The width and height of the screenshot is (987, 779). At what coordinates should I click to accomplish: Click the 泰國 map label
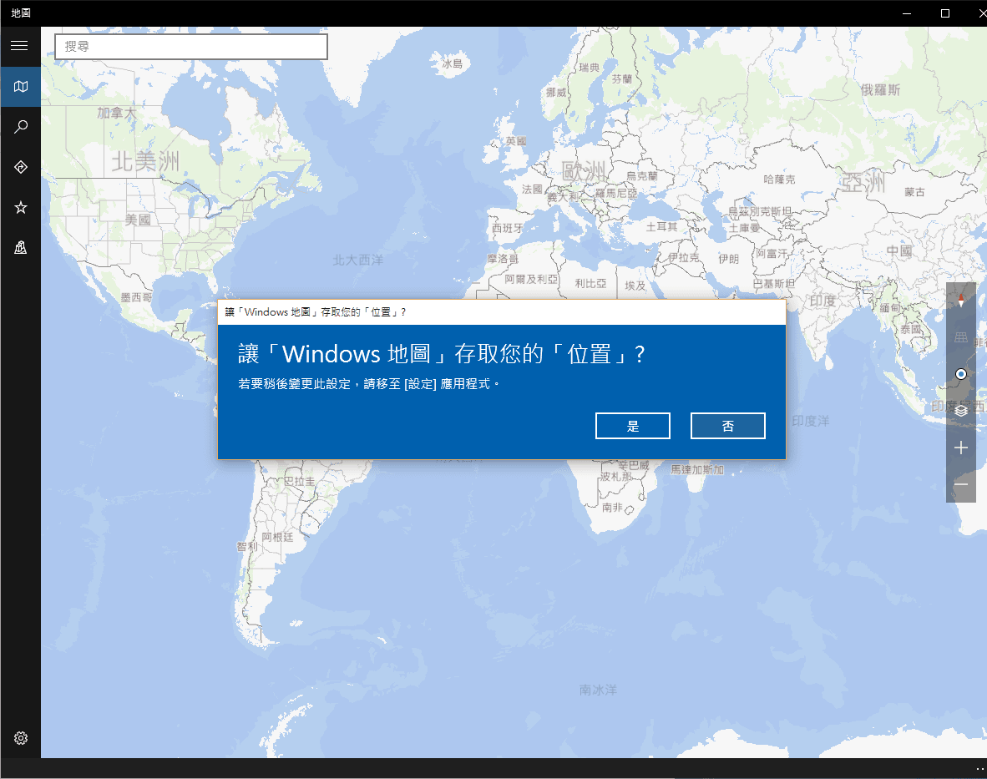pyautogui.click(x=910, y=329)
